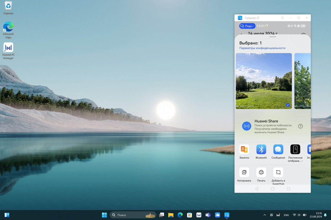Open Microsoft Store from the taskbar
Image resolution: width=331 pixels, height=220 pixels.
(189, 215)
